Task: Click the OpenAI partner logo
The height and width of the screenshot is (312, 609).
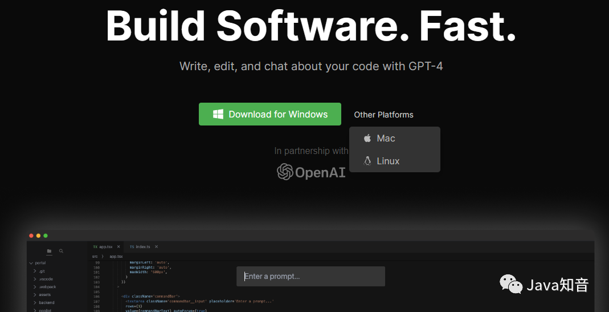Action: pyautogui.click(x=311, y=172)
